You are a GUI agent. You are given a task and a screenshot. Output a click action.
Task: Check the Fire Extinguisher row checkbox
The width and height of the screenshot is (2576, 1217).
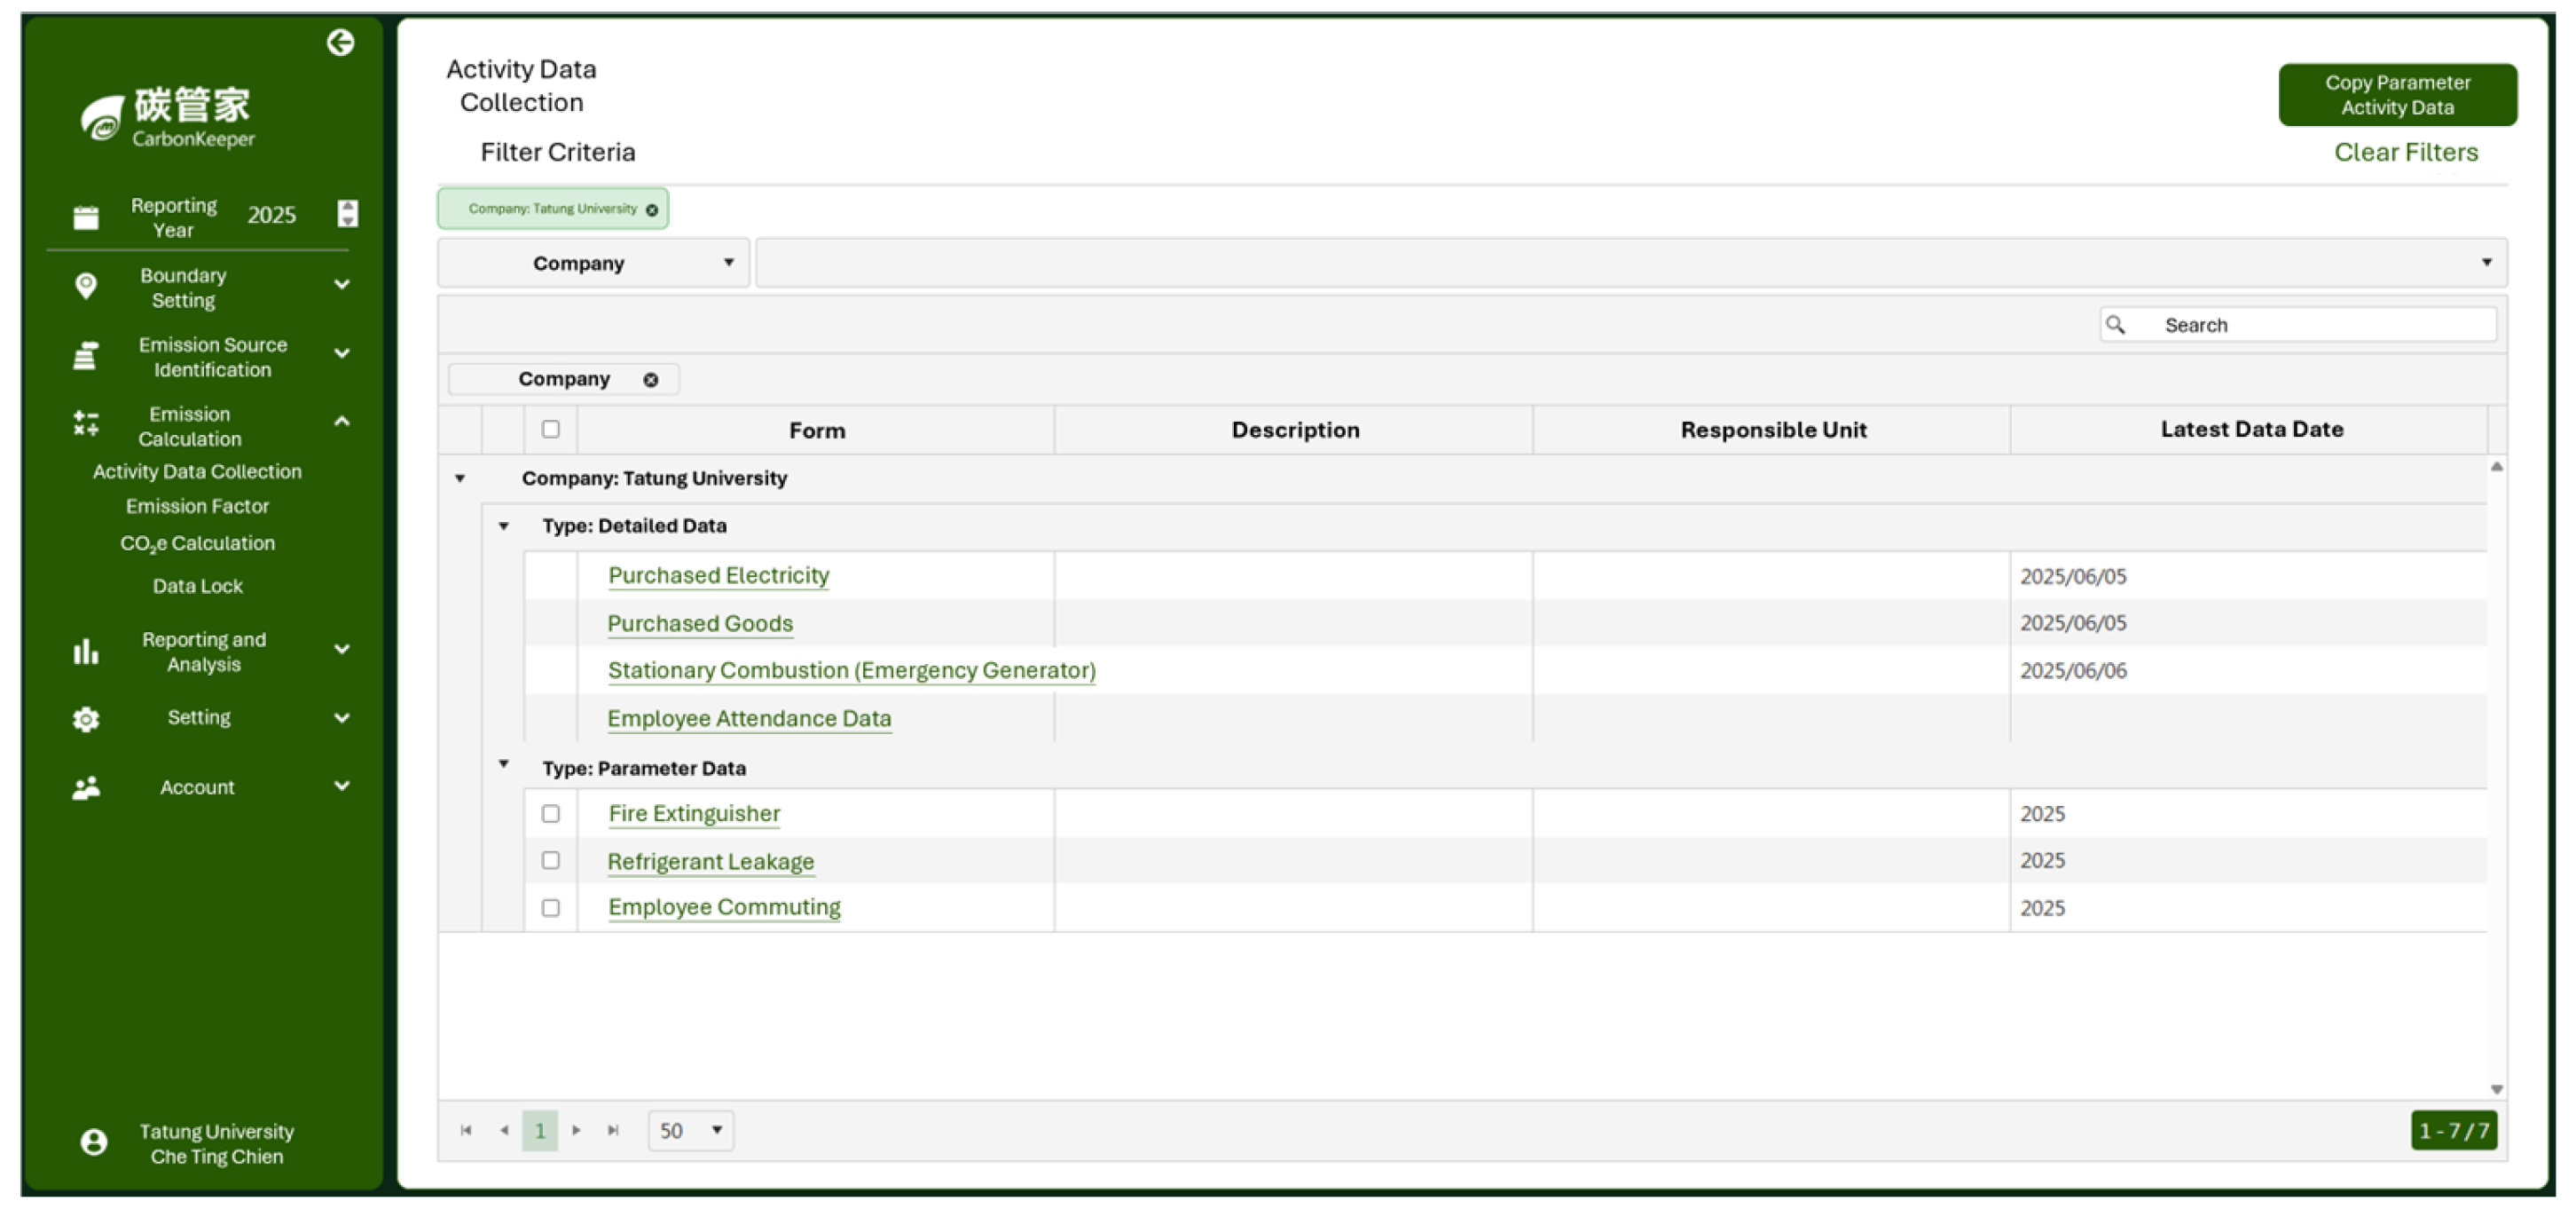coord(550,814)
